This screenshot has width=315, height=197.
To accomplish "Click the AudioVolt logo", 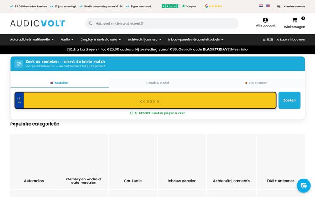I will point(37,23).
